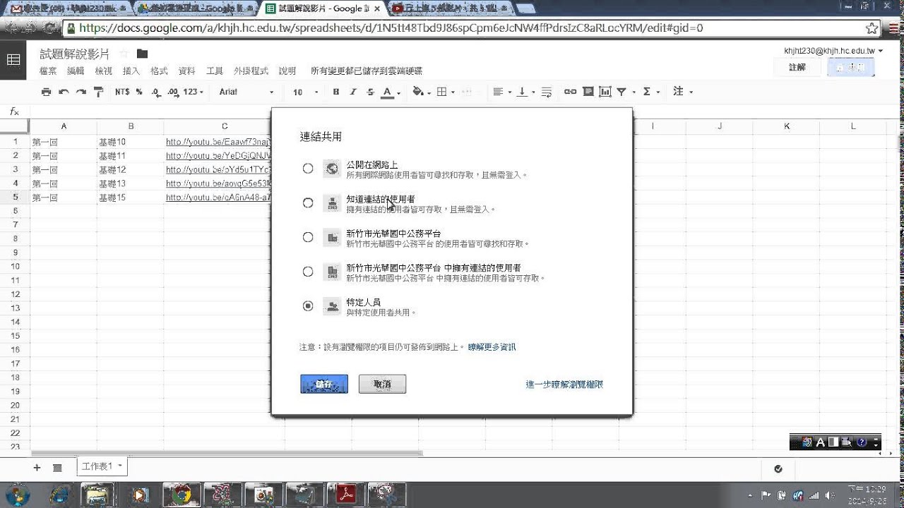The image size is (904, 508).
Task: Select 新竹市光華國中公務平台 中擁有連結的使用者 radio option
Action: coord(308,272)
